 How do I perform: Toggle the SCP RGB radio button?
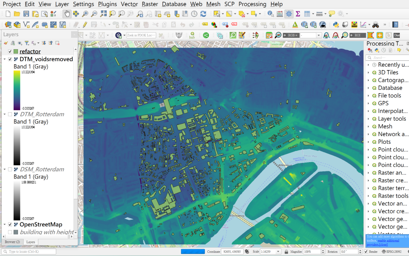291,35
